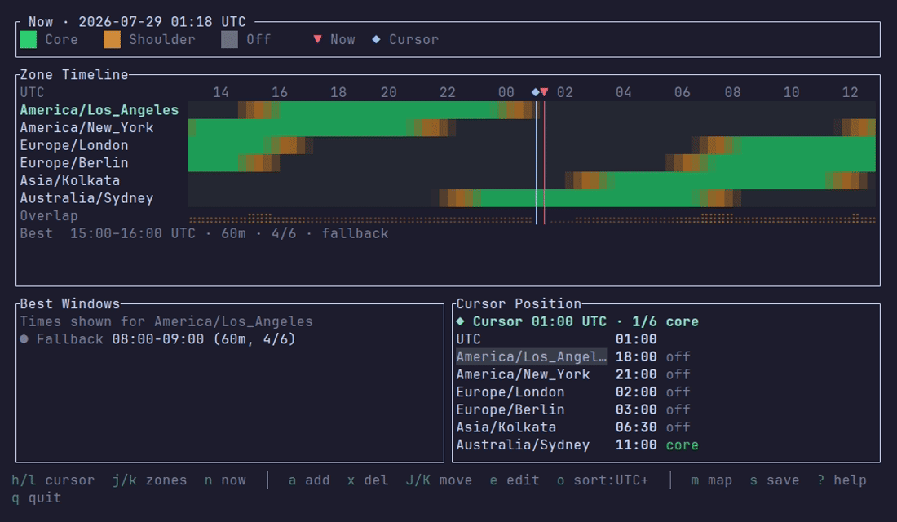Screen dimensions: 897x522
Task: Click Asia/Kolkata 06:30 time value
Action: point(636,427)
